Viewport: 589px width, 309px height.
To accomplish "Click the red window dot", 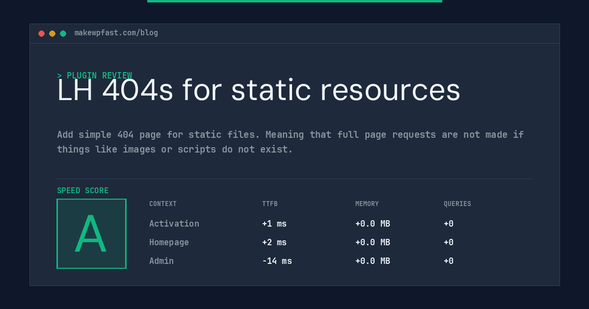I will click(41, 33).
